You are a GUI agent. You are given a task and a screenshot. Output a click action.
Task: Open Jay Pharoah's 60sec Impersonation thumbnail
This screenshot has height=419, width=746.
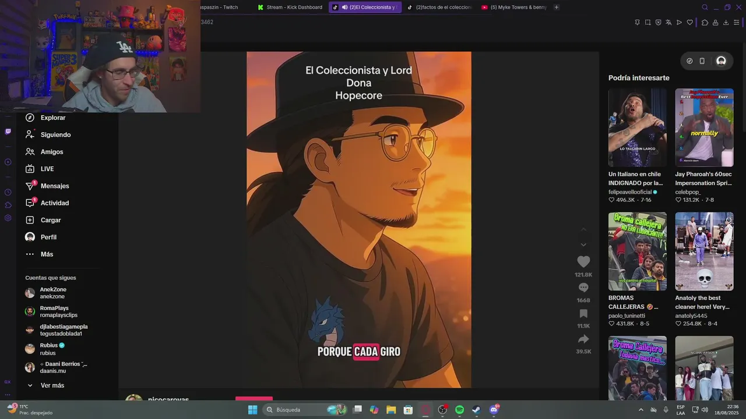(704, 128)
